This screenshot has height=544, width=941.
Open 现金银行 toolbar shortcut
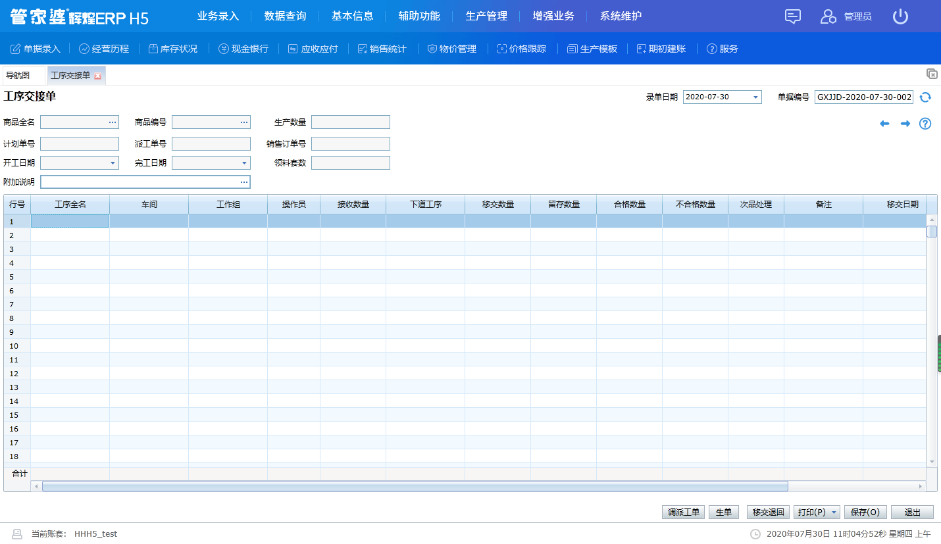pos(243,49)
